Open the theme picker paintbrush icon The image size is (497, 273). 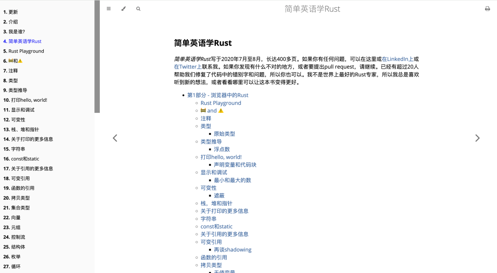point(123,9)
